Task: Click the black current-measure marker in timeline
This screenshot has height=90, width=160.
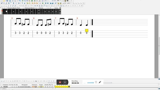Action: [69, 87]
